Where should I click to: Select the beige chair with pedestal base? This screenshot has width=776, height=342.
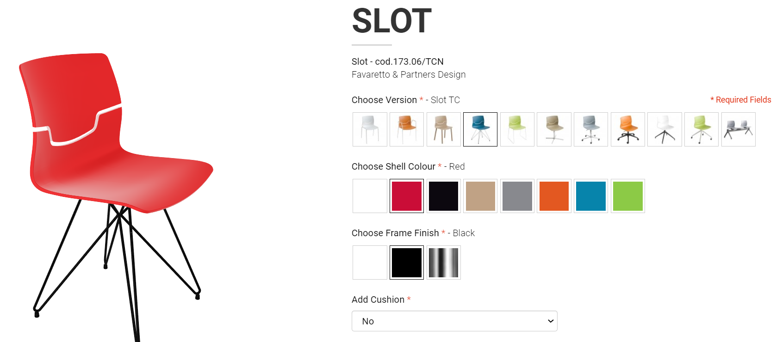click(554, 129)
